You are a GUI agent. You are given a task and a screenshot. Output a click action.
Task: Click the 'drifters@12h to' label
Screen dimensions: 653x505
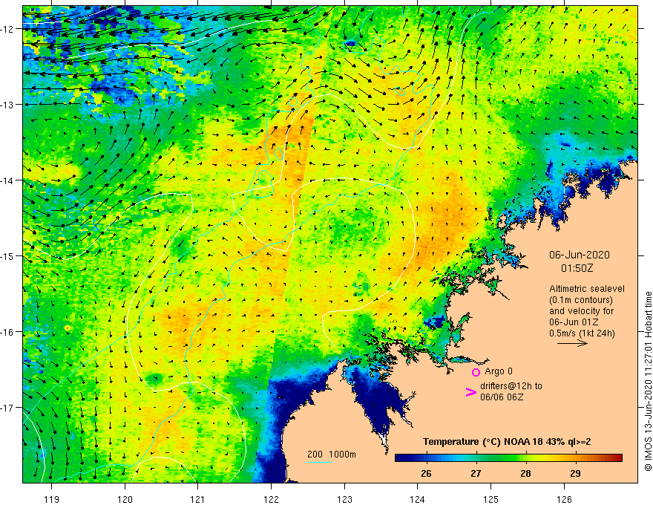click(x=511, y=386)
